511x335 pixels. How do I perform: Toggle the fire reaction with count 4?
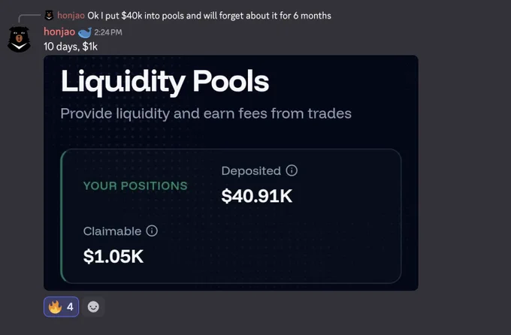62,306
